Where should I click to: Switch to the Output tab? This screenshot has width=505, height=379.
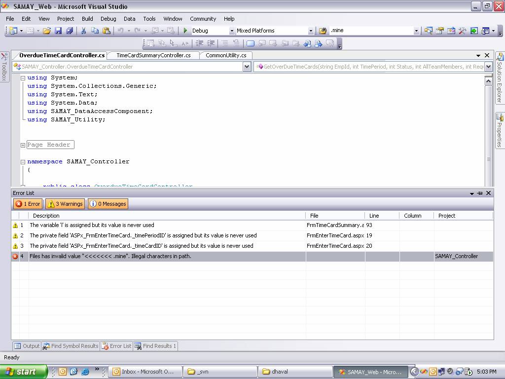coord(27,346)
